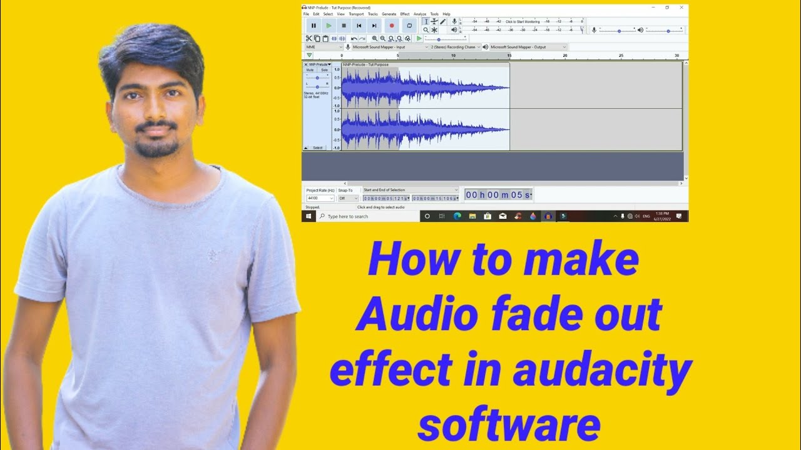This screenshot has height=450, width=801.
Task: Click the track Select button
Action: [x=318, y=148]
